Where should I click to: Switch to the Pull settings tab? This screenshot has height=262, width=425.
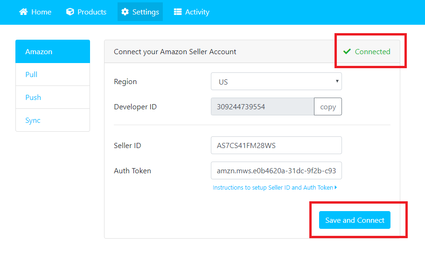click(53, 75)
